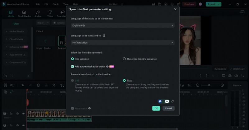Adjust the timeline zoom slider

pos(209,85)
